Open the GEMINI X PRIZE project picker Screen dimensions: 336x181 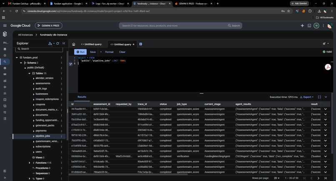49,25
